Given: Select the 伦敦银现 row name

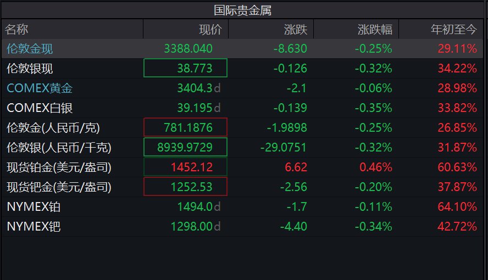Looking at the screenshot, I should coord(30,69).
